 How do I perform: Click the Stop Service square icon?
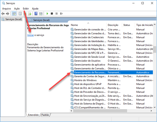52,14
